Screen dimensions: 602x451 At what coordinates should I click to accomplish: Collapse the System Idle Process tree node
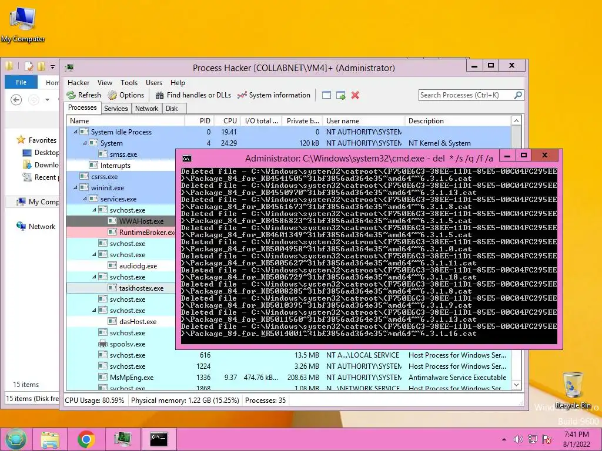(75, 132)
